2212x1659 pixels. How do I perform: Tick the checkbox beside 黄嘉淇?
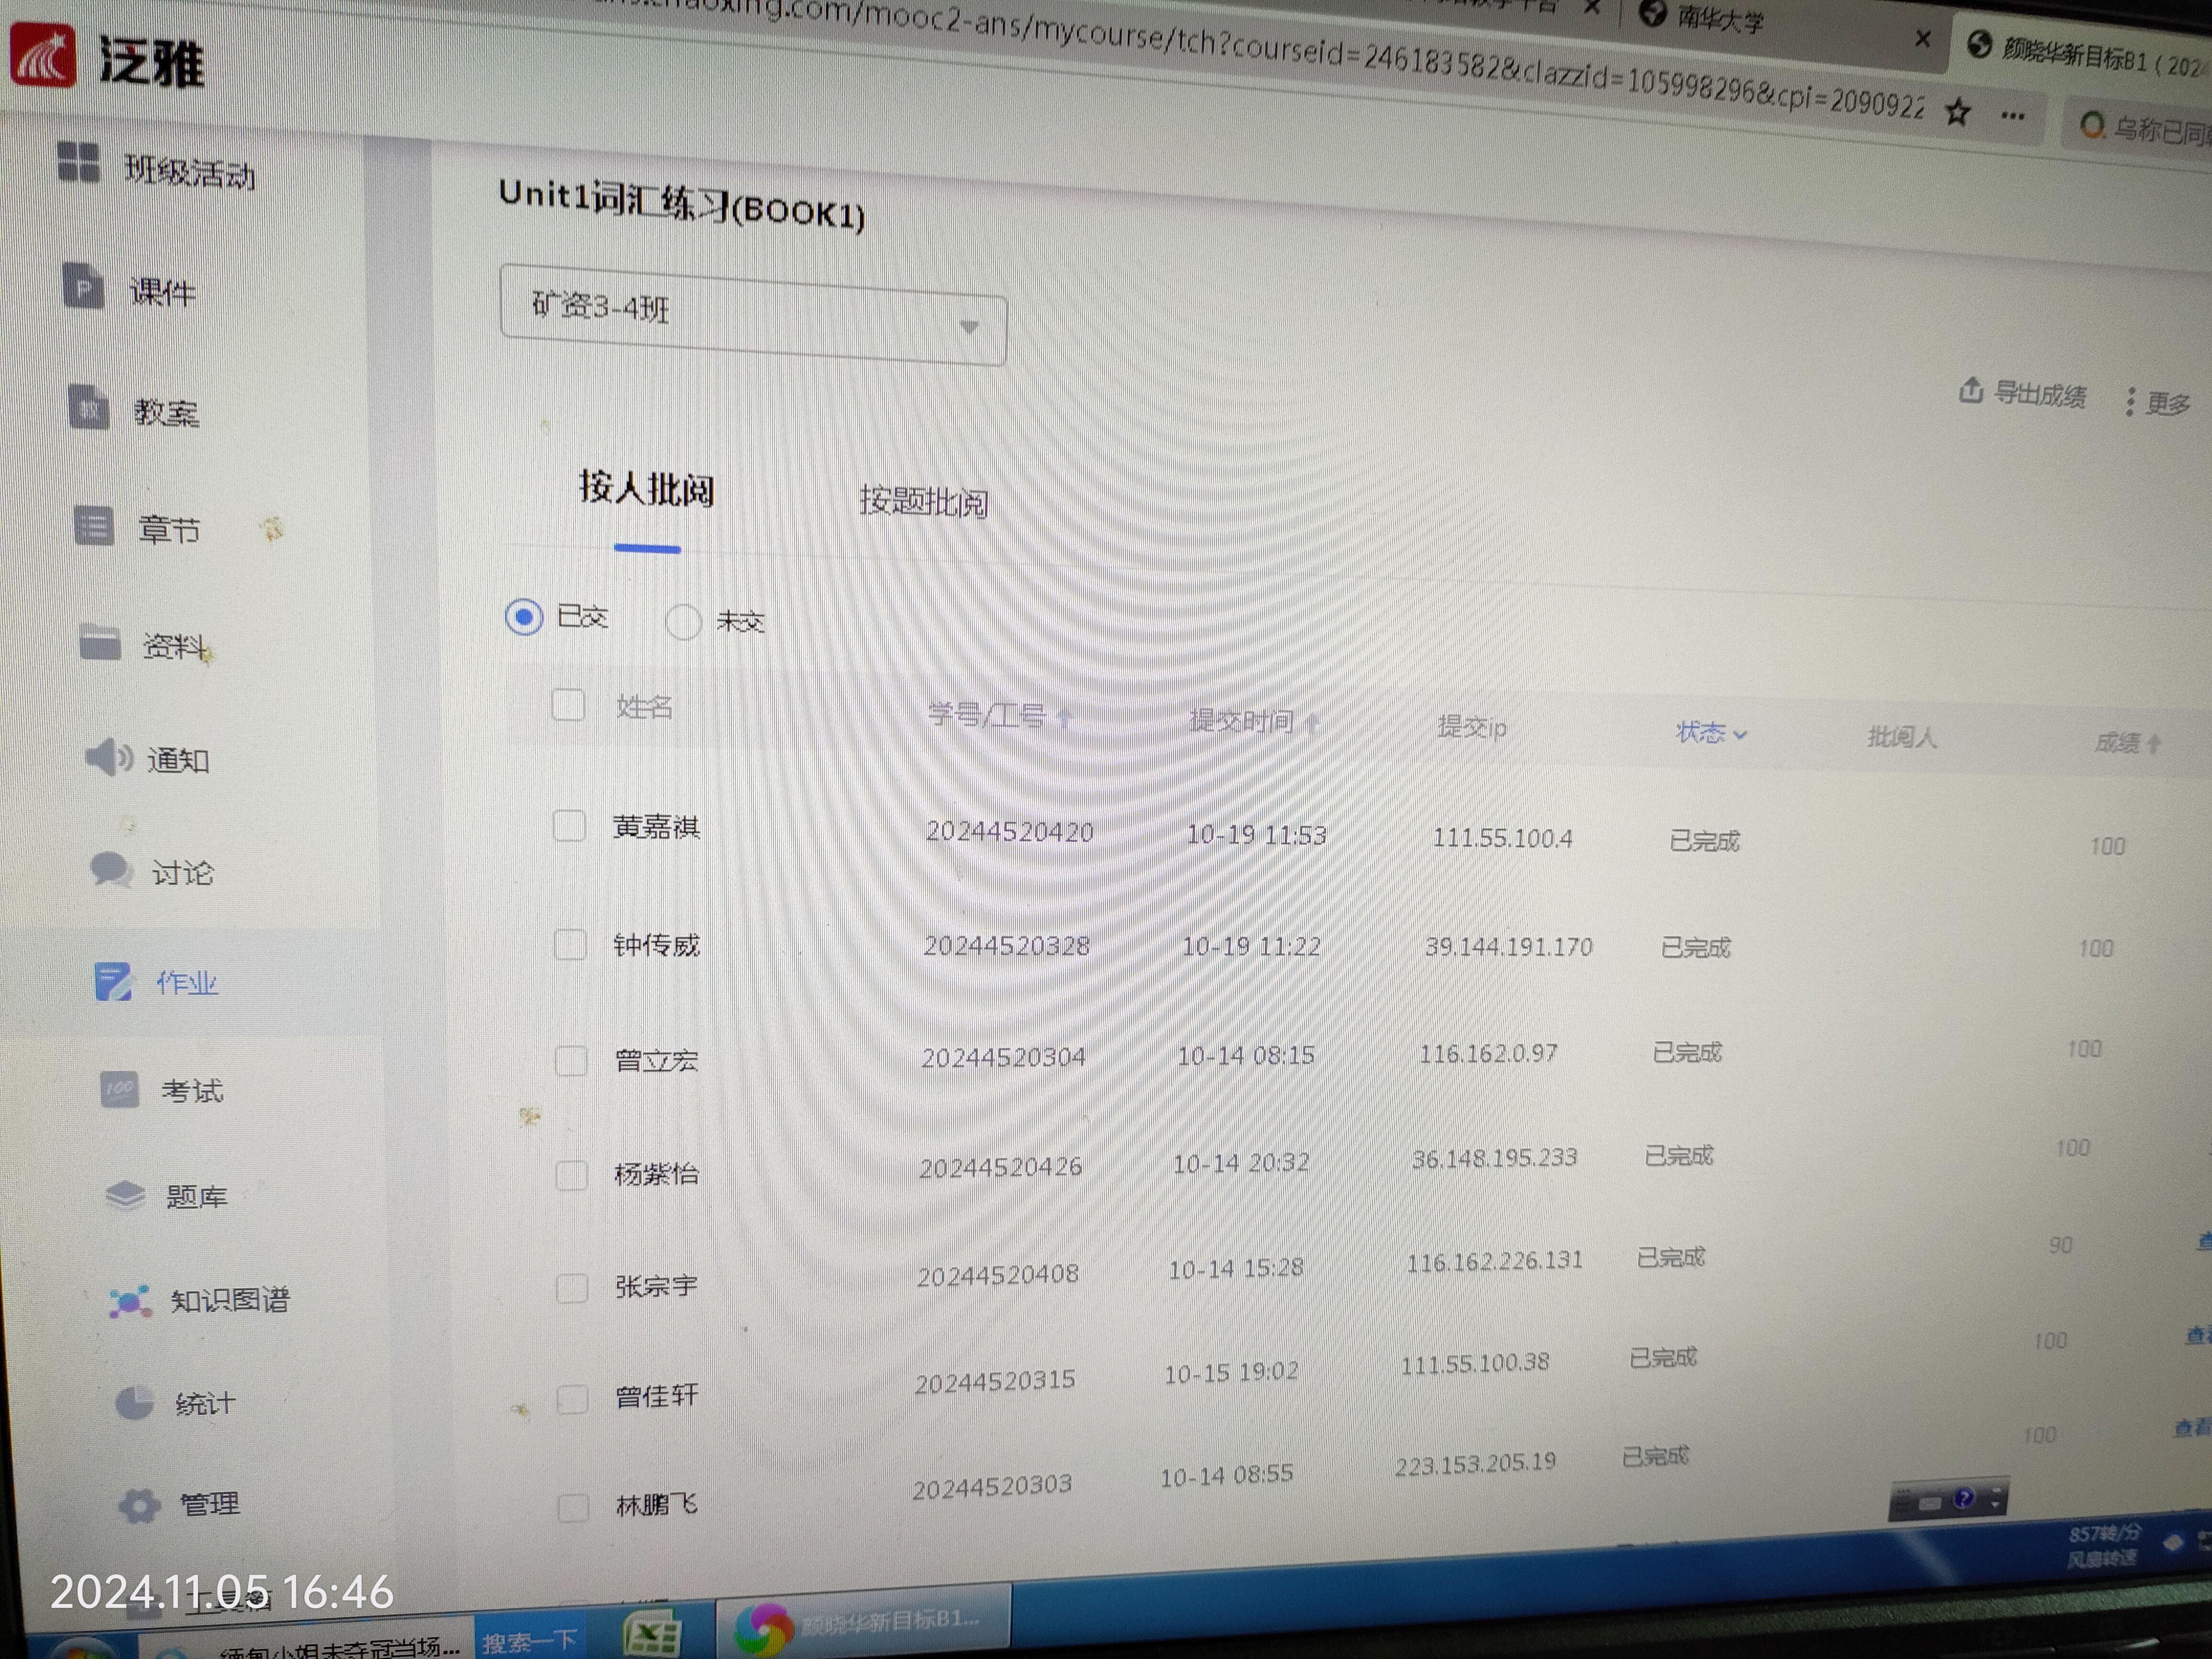(x=569, y=826)
